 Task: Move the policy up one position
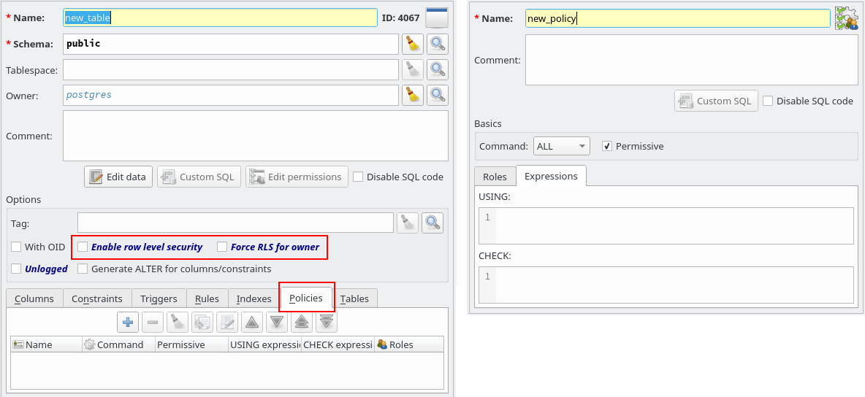[251, 321]
